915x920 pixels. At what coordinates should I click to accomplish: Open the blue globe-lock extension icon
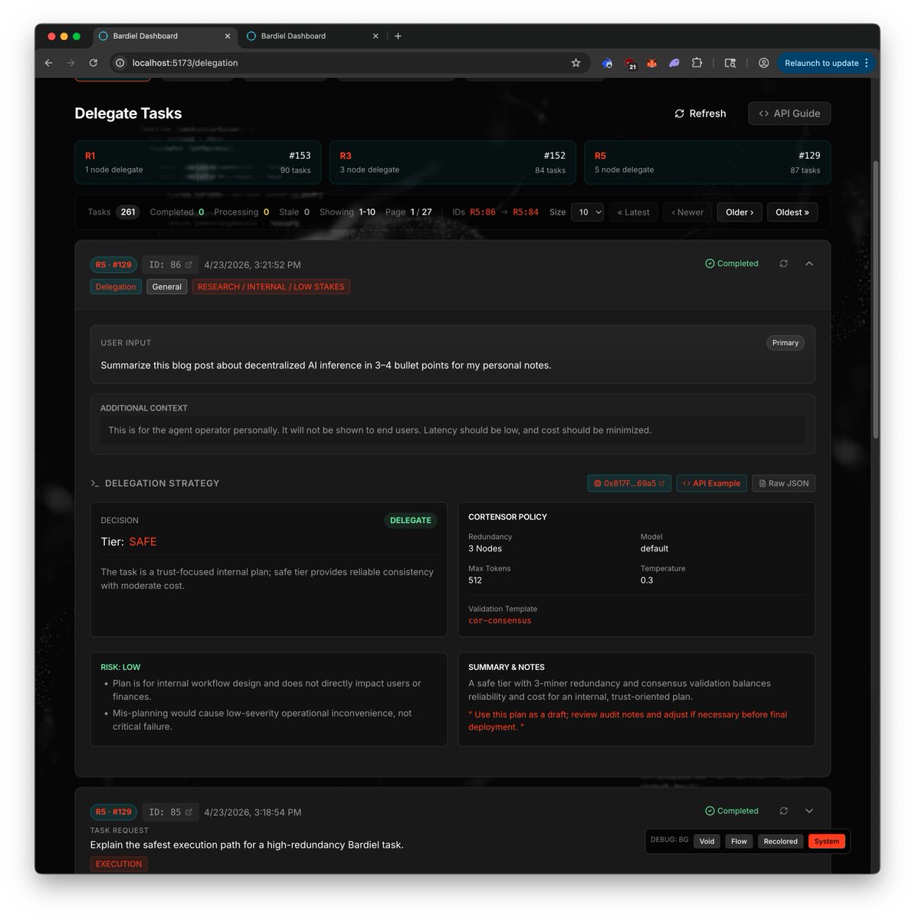607,63
